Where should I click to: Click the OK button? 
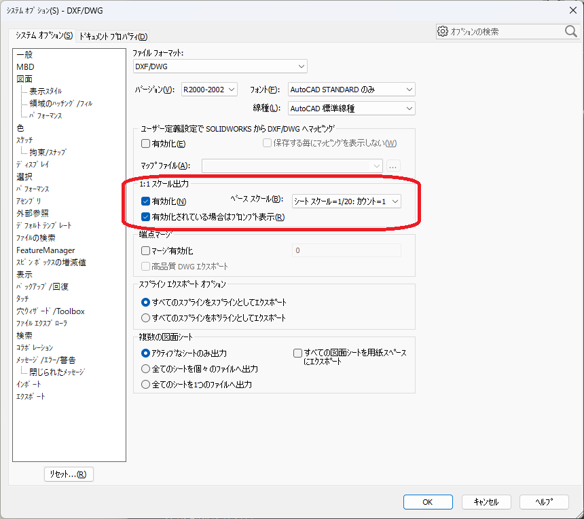(x=428, y=502)
